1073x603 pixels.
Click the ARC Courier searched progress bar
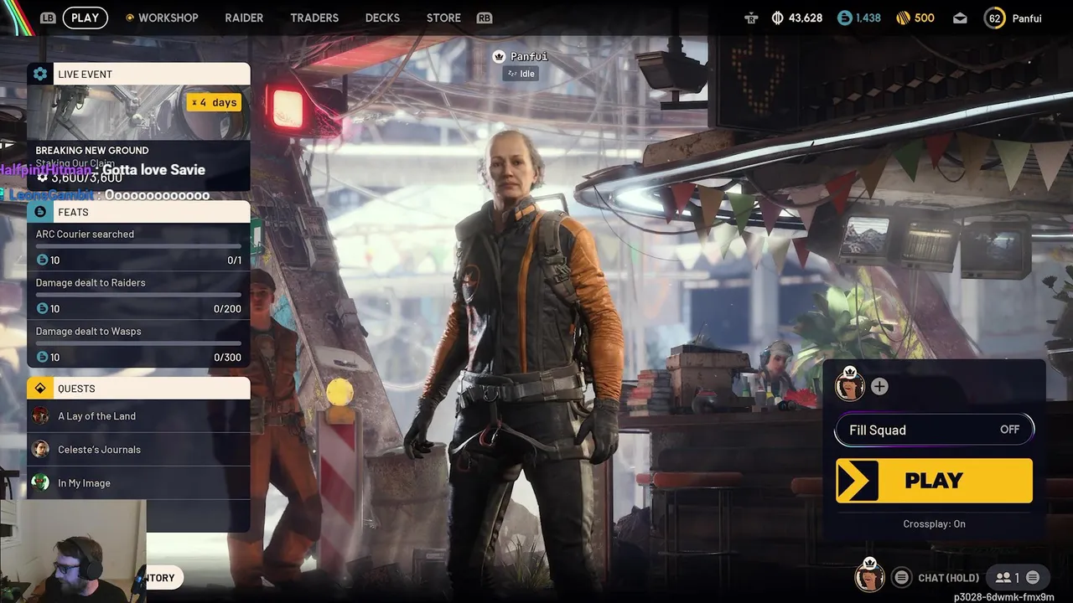pos(138,246)
